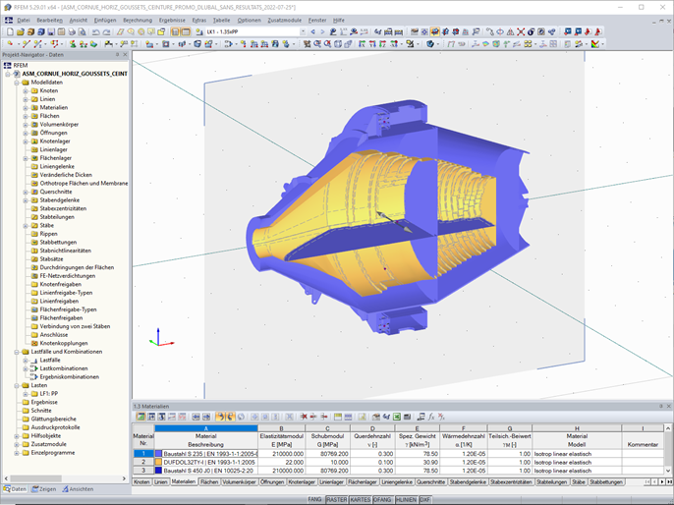Pin the Projekt-Navigator panel
The height and width of the screenshot is (505, 674).
point(117,55)
